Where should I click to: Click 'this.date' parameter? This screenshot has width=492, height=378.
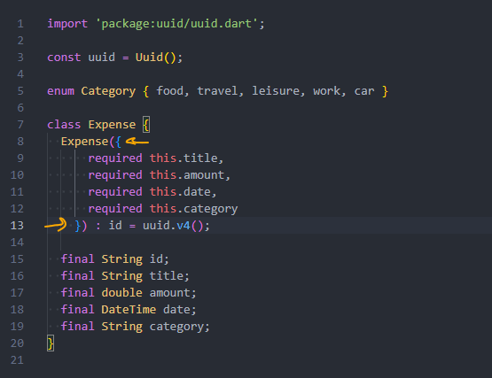coord(180,192)
